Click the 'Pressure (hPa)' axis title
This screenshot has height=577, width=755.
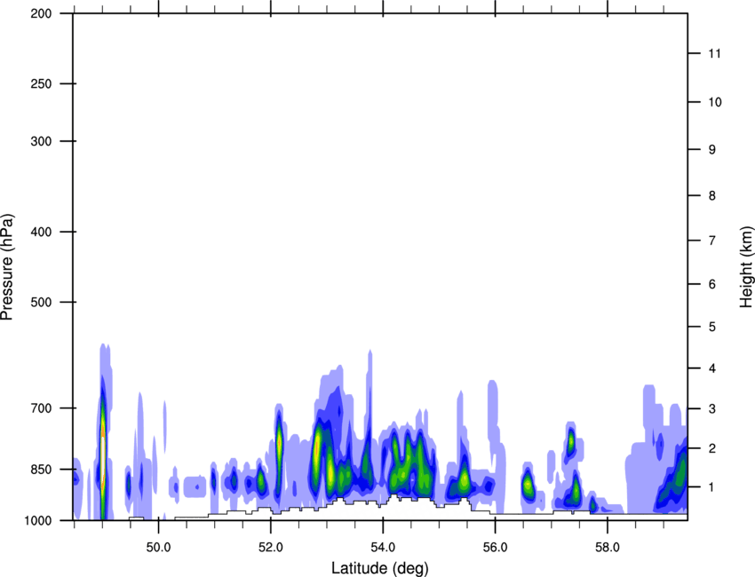[x=7, y=267]
